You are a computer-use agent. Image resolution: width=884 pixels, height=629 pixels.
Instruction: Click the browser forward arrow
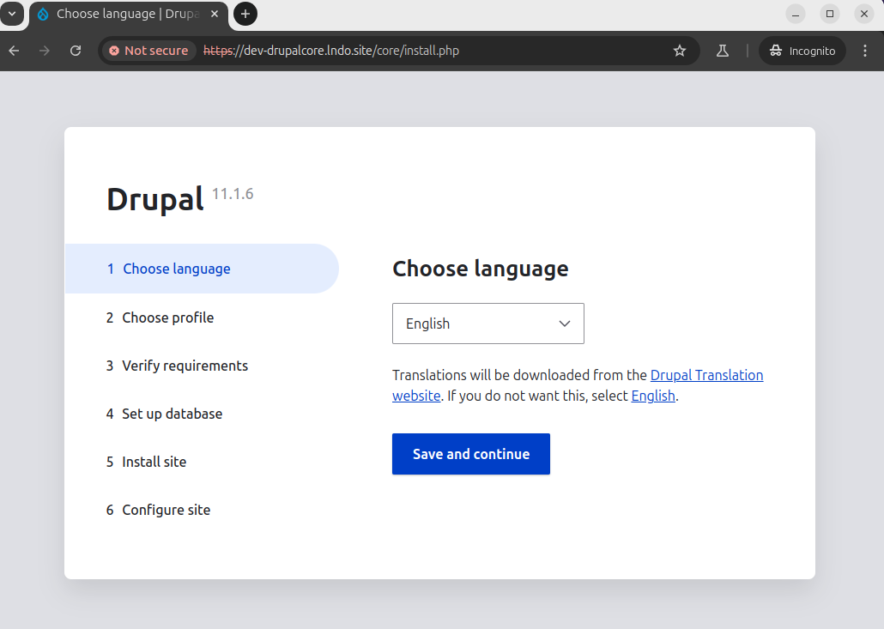click(x=45, y=51)
